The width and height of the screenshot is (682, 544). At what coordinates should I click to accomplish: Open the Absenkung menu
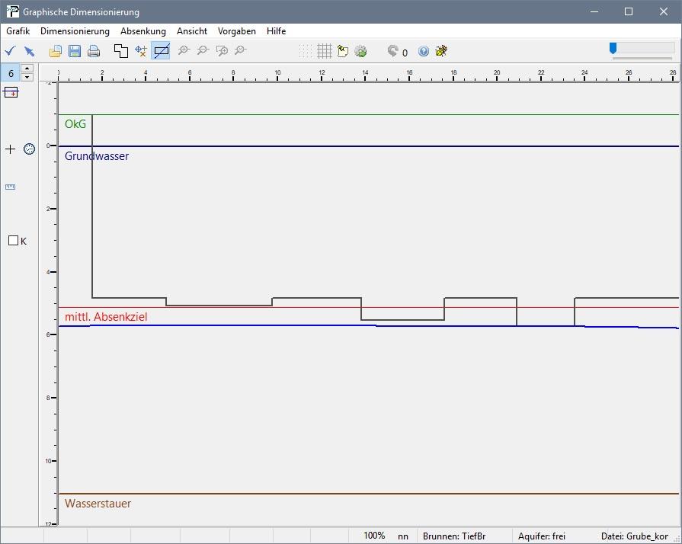142,31
